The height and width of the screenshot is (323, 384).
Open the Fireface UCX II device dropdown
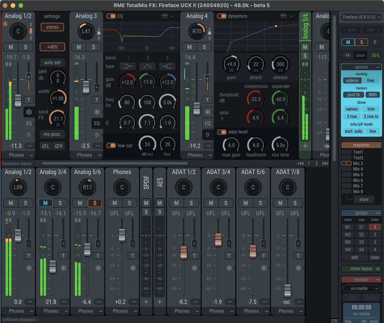(x=361, y=17)
